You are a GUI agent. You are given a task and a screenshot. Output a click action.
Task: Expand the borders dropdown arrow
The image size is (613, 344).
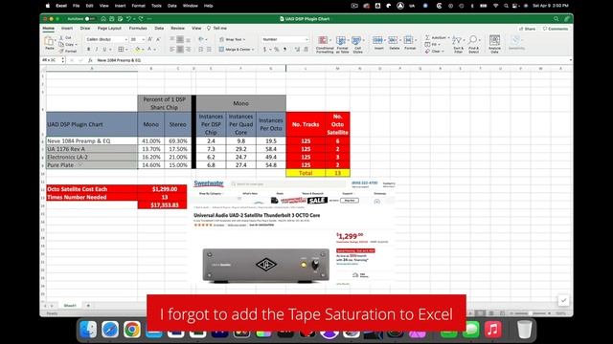click(x=126, y=50)
